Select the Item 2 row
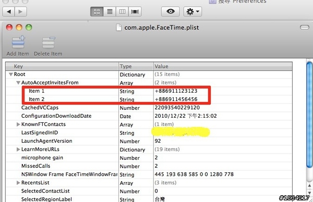 (149, 99)
